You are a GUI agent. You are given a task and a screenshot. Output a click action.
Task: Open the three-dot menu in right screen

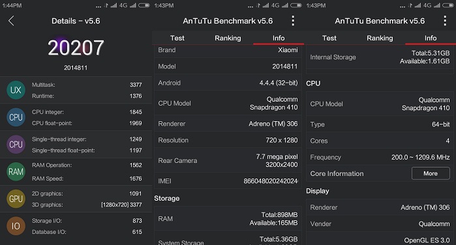tap(445, 21)
